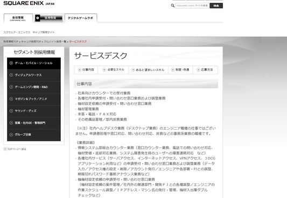Click the その他備品管理/部内庶務業務 line
This screenshot has width=287, height=198.
[x=102, y=119]
